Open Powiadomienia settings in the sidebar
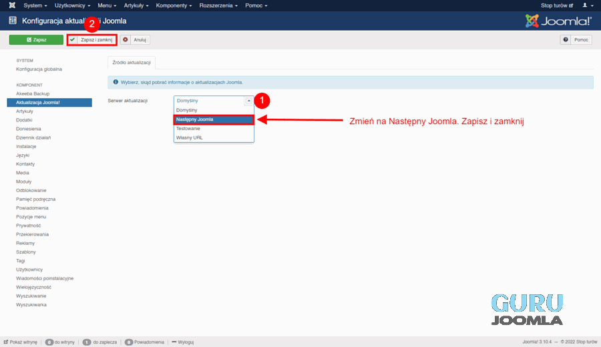Viewport: 601px width, 347px height. 32,208
